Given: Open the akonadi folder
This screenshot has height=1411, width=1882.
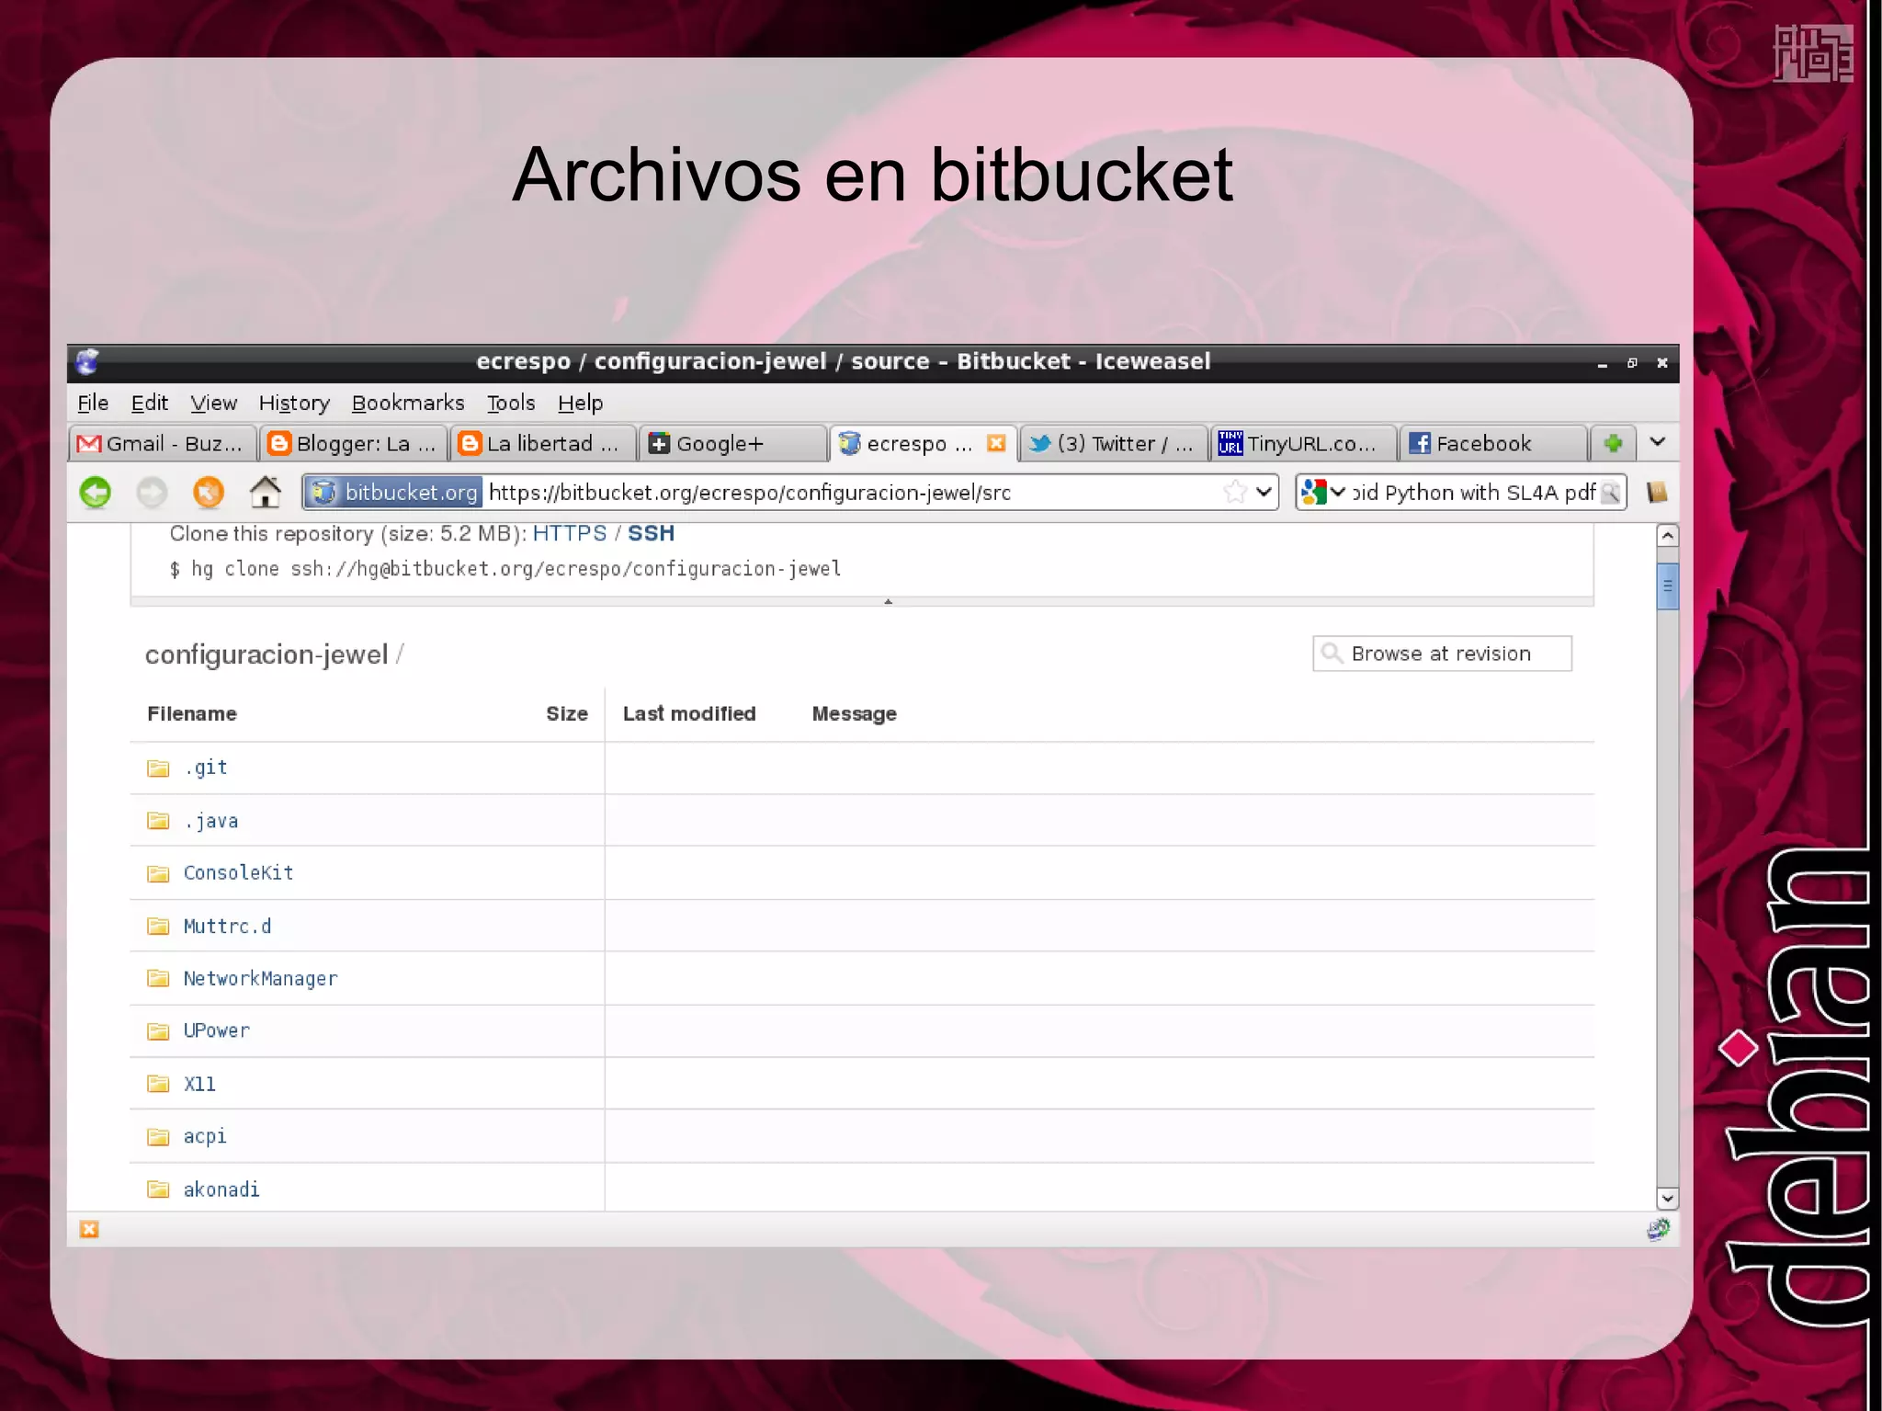Looking at the screenshot, I should click(x=221, y=1189).
